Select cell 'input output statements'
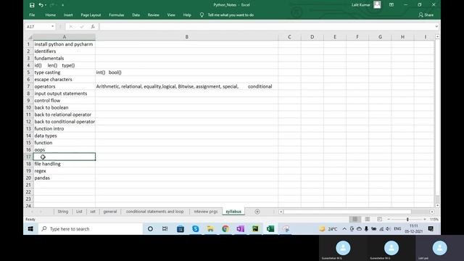Image resolution: width=464 pixels, height=261 pixels. pos(64,94)
